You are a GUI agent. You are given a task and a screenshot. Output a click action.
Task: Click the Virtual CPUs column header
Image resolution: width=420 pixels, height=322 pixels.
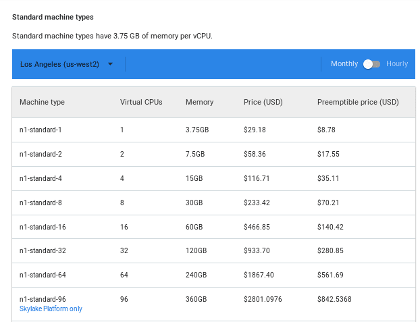141,103
